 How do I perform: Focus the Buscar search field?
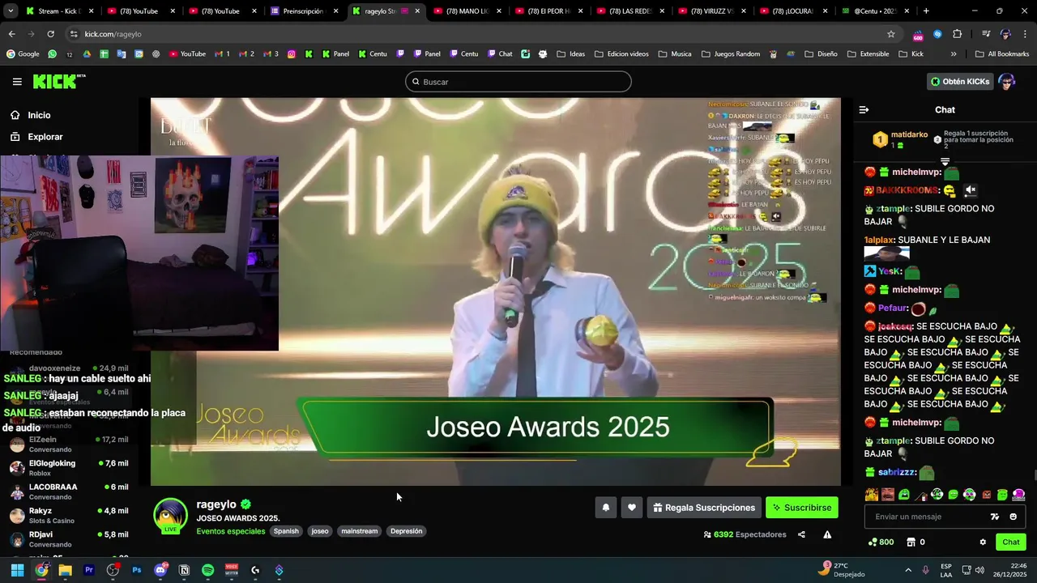pyautogui.click(x=518, y=82)
